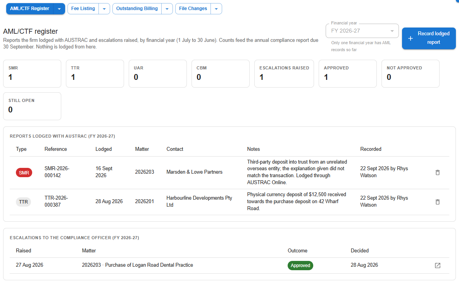The height and width of the screenshot is (283, 459).
Task: Expand the File Changes dropdown arrow
Action: click(x=216, y=9)
